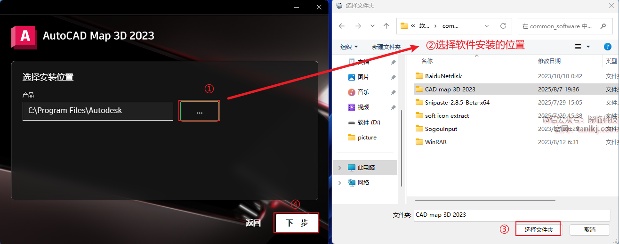Click 返回 in the AutoCAD installer
Image resolution: width=619 pixels, height=244 pixels.
click(x=253, y=223)
